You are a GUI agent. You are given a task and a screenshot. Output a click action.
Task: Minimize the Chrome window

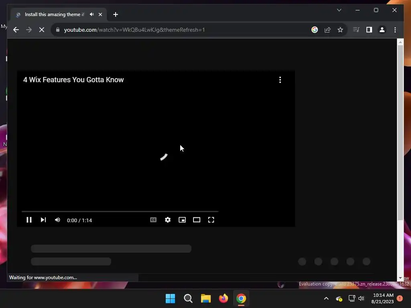pos(358,10)
